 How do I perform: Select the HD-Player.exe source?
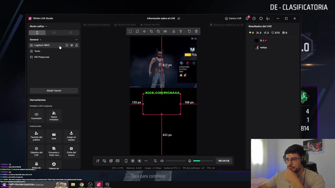click(x=54, y=57)
